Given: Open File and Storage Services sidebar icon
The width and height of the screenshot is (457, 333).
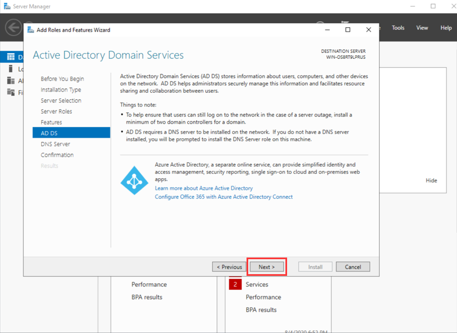Looking at the screenshot, I should [x=11, y=92].
